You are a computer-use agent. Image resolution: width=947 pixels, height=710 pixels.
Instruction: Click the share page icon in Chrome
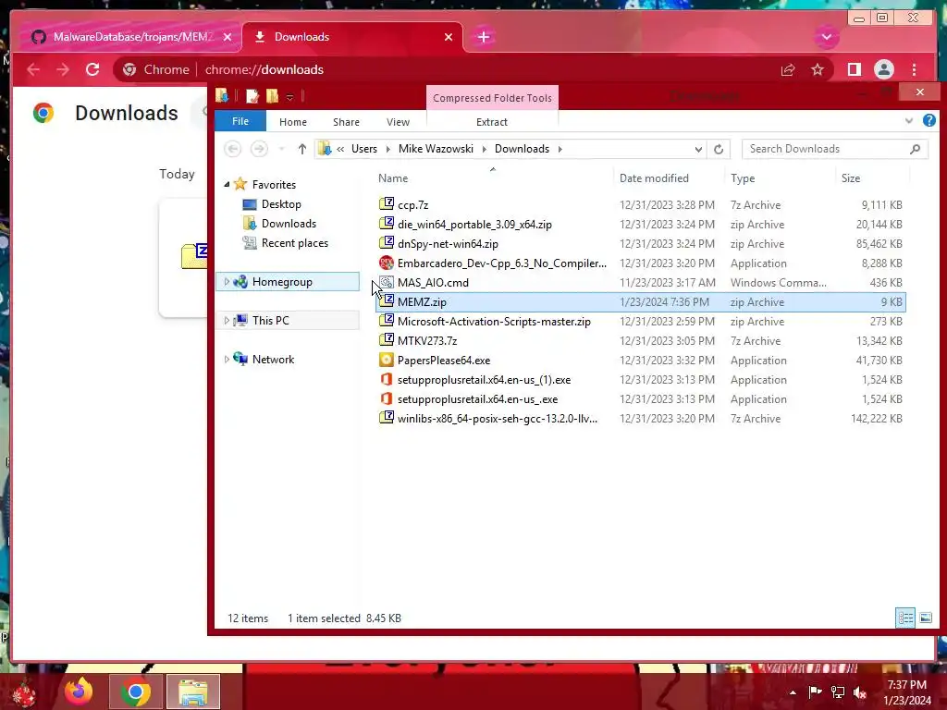click(x=788, y=70)
